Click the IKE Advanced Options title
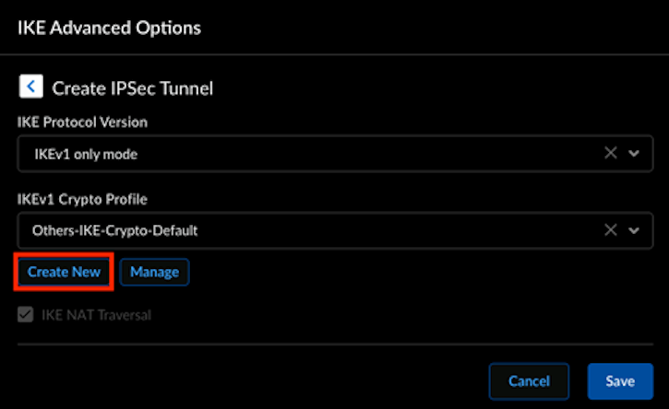The height and width of the screenshot is (409, 669). click(x=109, y=28)
